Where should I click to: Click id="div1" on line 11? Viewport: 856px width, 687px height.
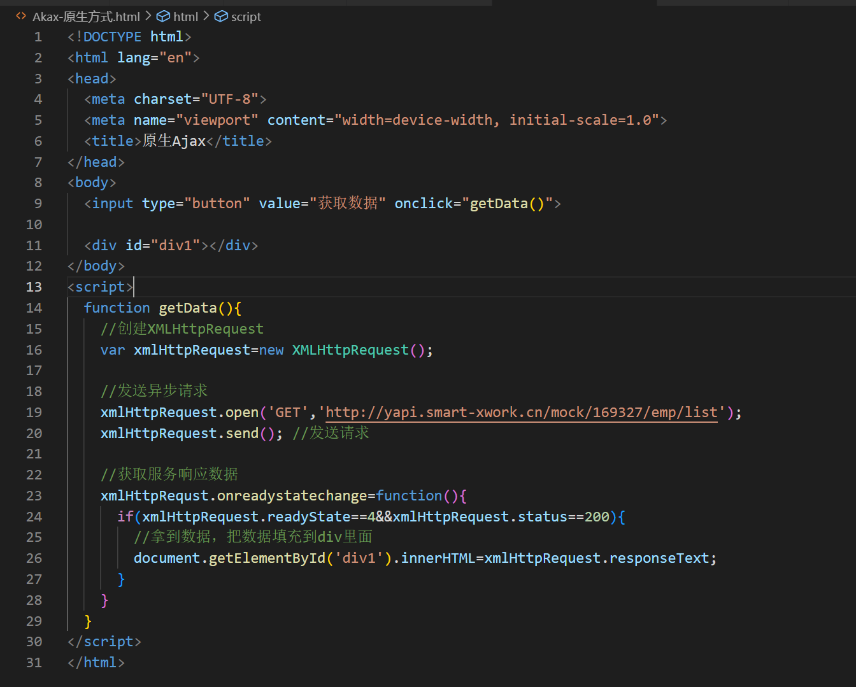[x=163, y=246]
